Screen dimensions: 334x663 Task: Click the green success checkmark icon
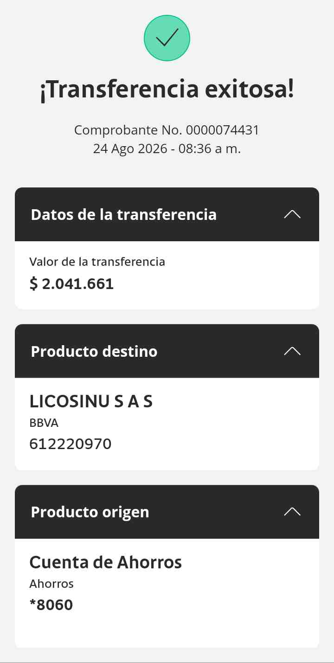point(167,38)
